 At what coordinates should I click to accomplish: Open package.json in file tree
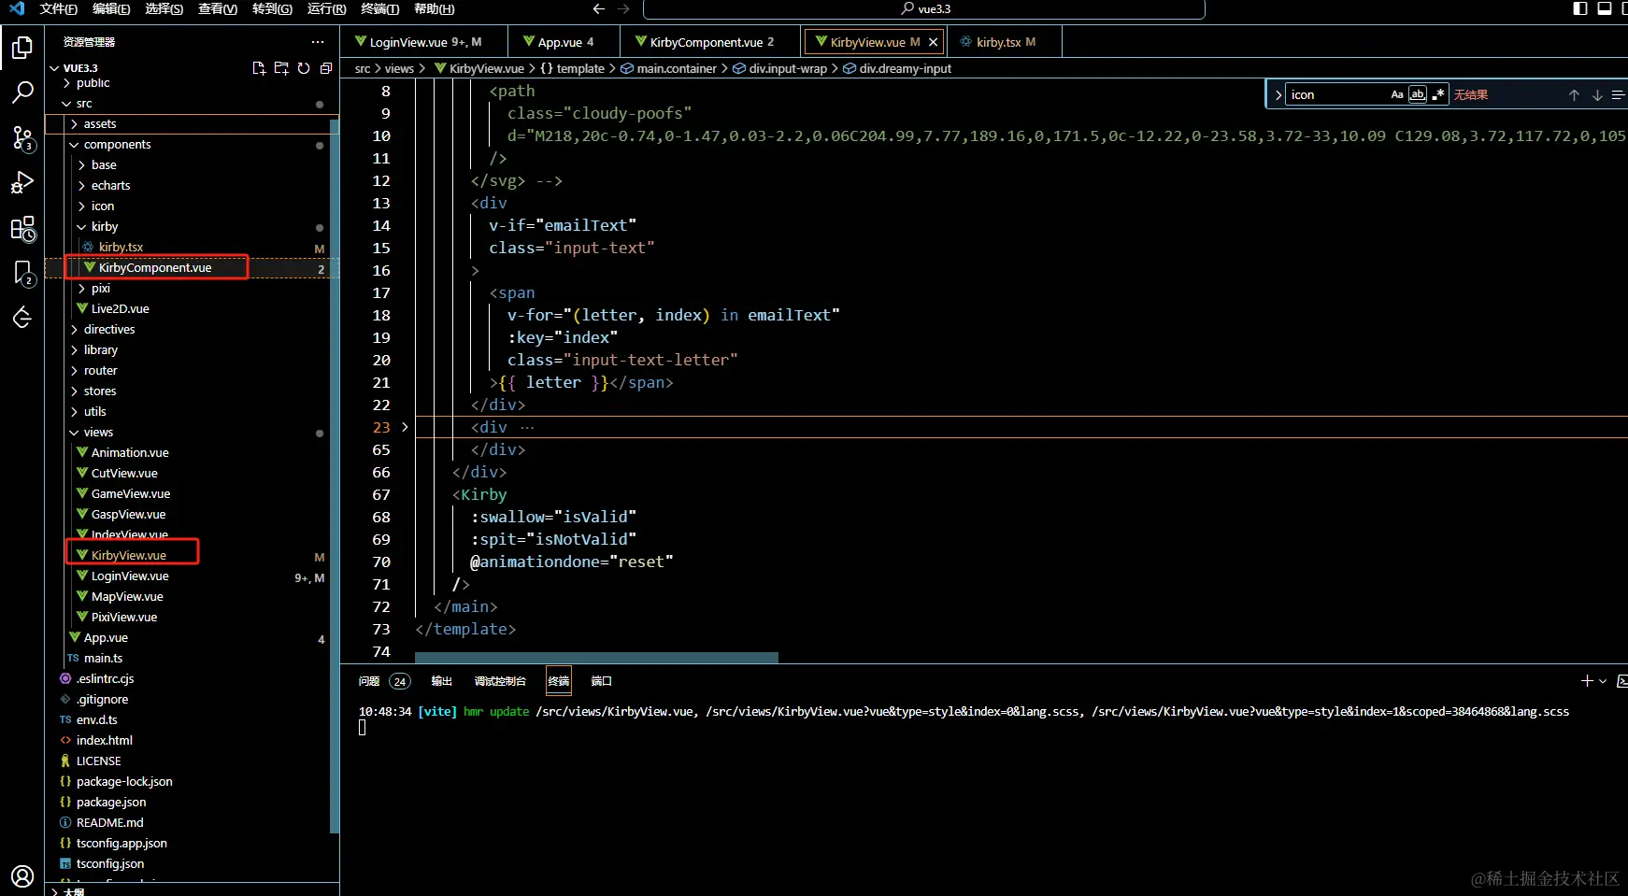point(111,803)
